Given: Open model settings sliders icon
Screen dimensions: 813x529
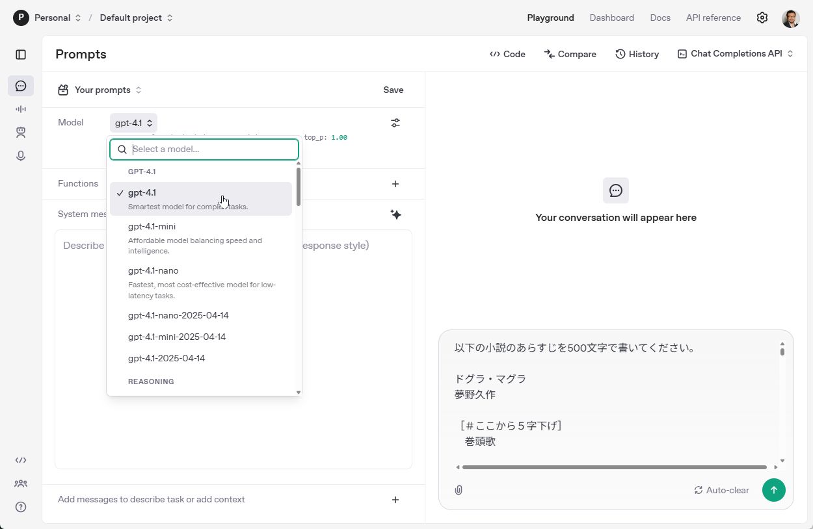Looking at the screenshot, I should 395,123.
